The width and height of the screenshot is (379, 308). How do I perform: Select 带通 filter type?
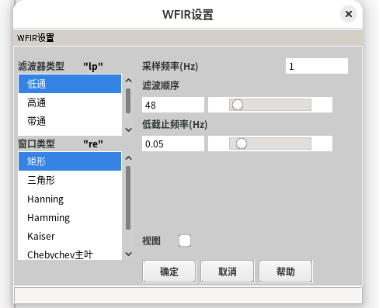[70, 121]
